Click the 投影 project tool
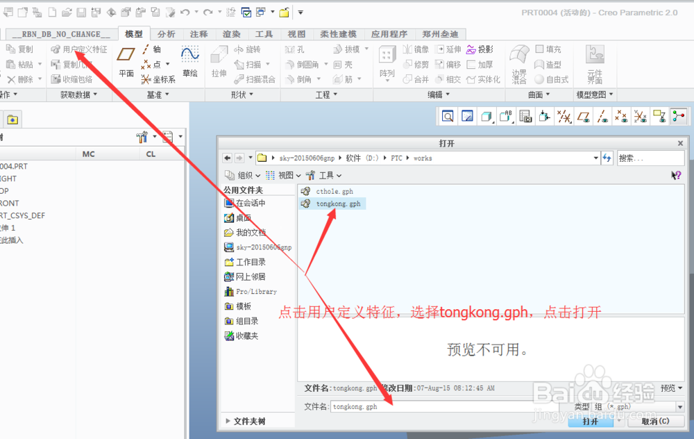 point(480,49)
